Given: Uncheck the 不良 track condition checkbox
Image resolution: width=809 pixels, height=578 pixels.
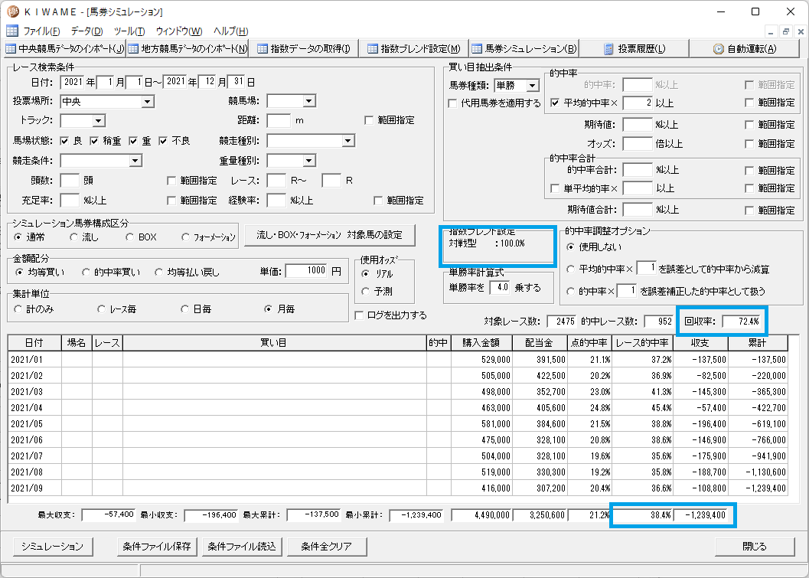Looking at the screenshot, I should (164, 141).
